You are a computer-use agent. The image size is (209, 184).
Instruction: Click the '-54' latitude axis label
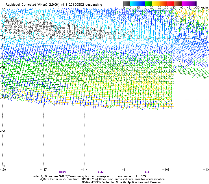[x=3, y=67]
